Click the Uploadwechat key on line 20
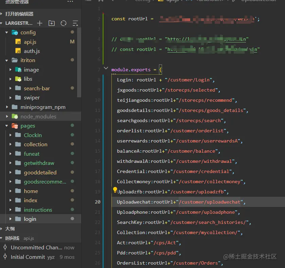The width and height of the screenshot is (285, 268). [134, 202]
